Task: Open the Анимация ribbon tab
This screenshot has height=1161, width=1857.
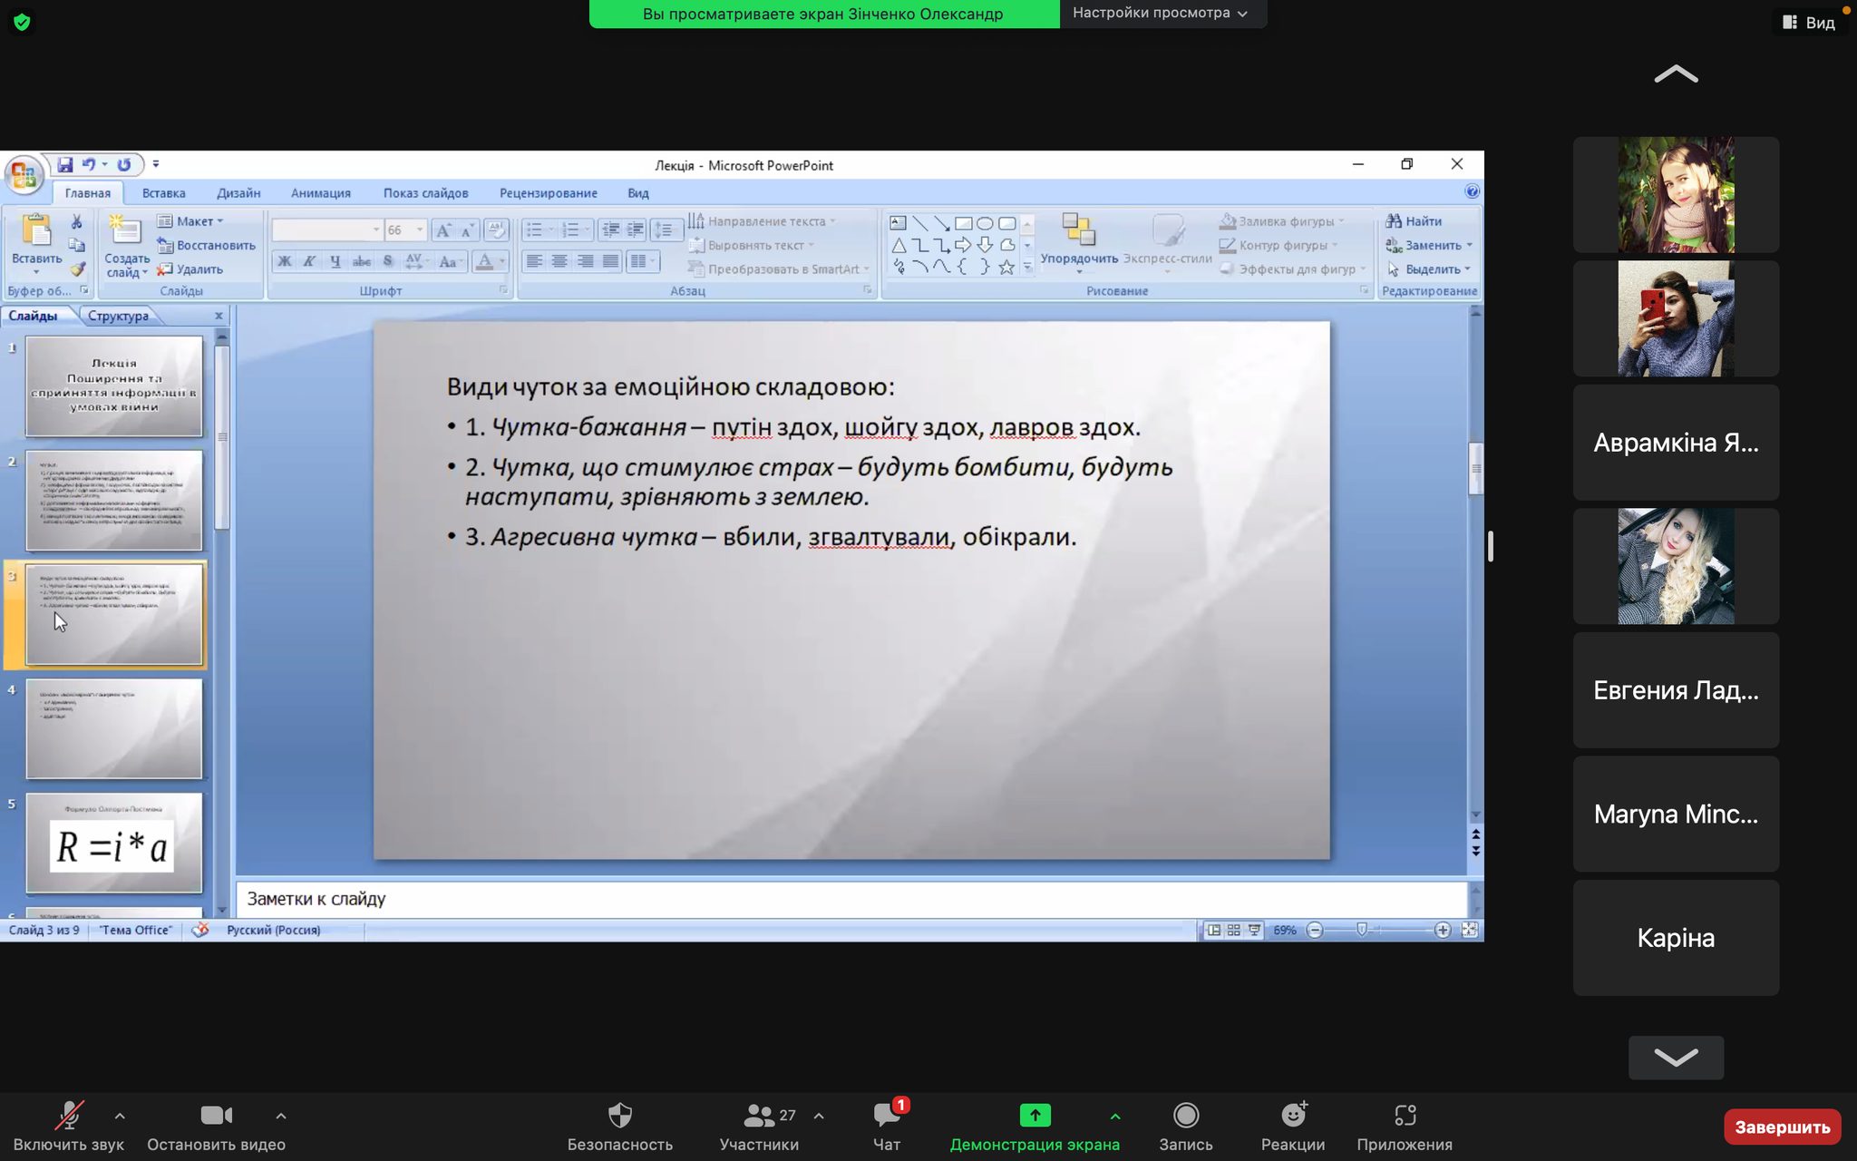Action: tap(321, 193)
